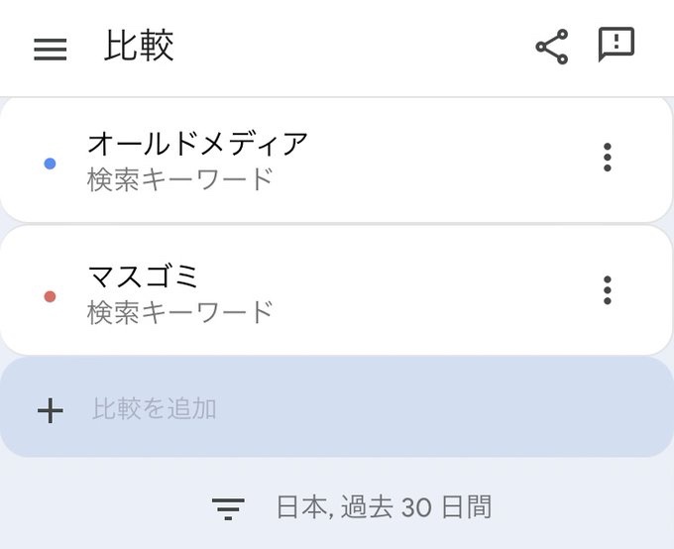Viewport: 674px width, 549px height.
Task: Click 検索キーワード label under マスゴミ
Action: (x=179, y=312)
